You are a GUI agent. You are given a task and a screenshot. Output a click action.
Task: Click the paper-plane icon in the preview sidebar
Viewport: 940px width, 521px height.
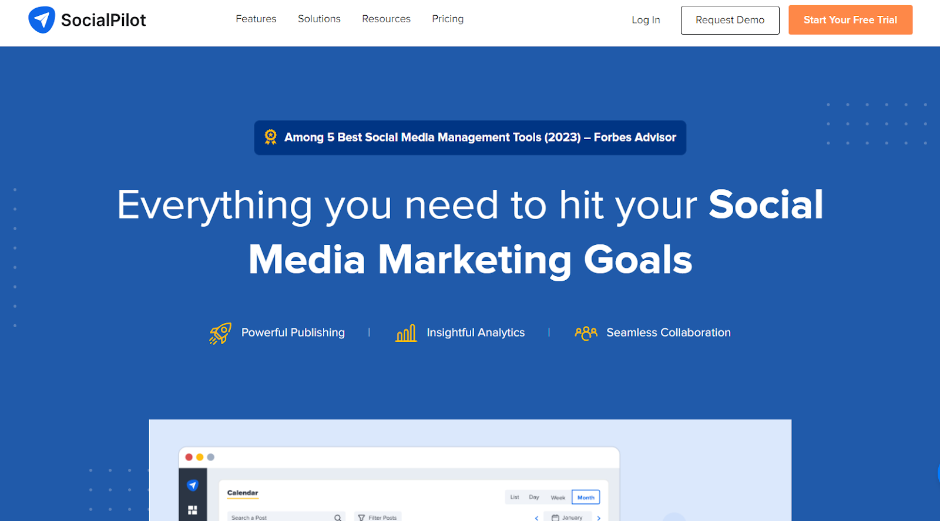point(193,485)
